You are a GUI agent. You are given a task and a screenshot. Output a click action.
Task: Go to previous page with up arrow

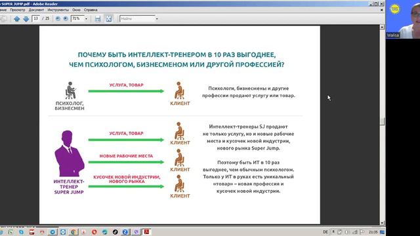point(16,19)
